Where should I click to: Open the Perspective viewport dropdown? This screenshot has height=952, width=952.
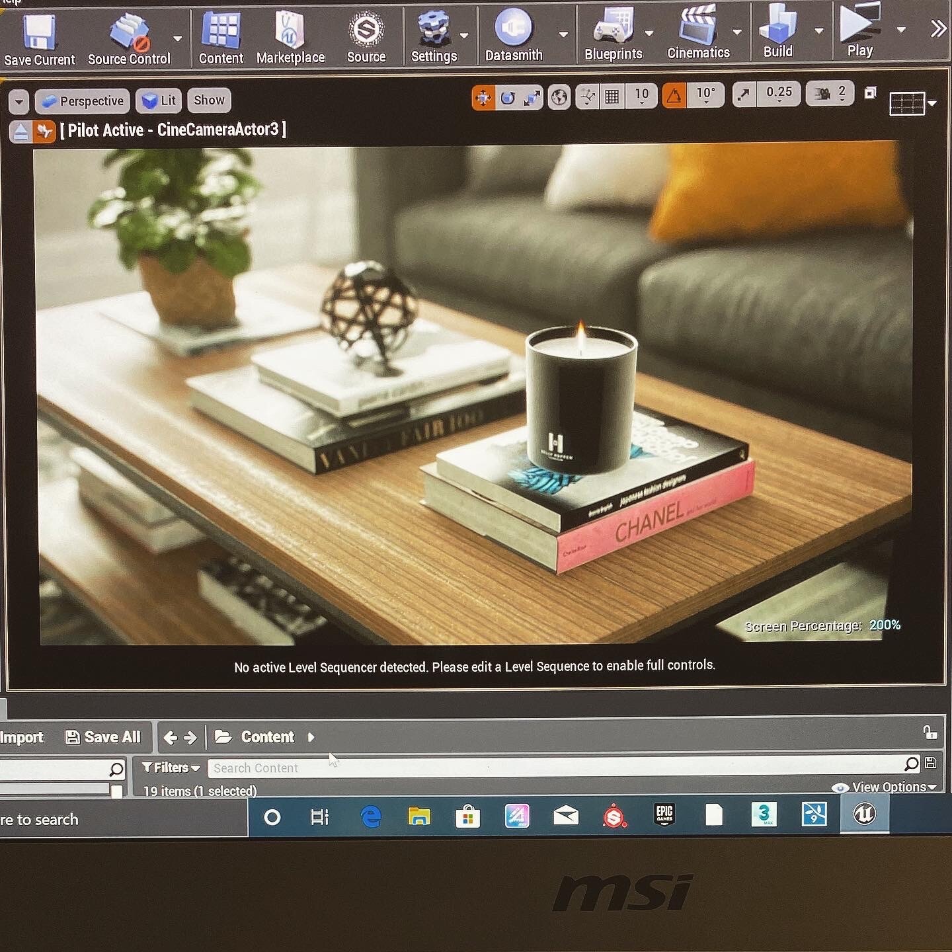[x=82, y=100]
